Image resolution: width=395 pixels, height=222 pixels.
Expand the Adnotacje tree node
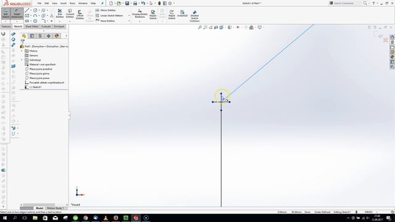click(x=22, y=60)
